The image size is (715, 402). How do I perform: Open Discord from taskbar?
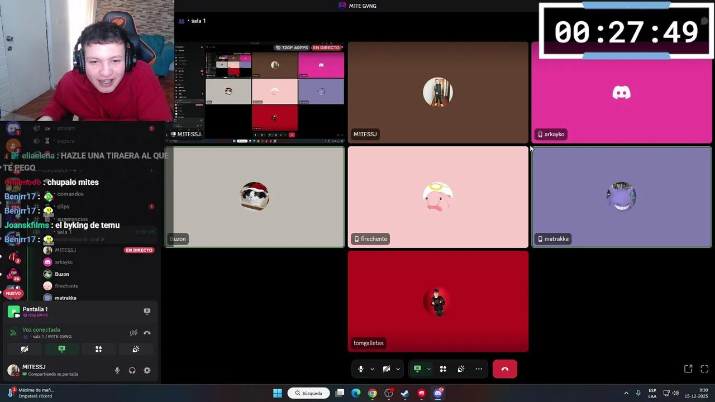click(x=438, y=393)
